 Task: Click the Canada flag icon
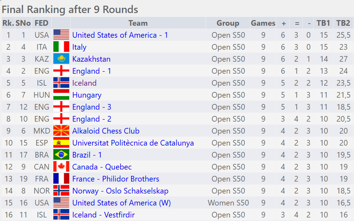(61, 167)
